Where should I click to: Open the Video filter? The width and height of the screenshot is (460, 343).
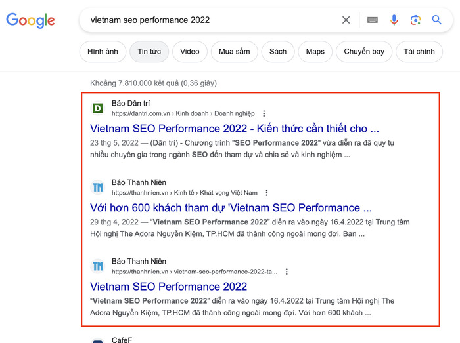click(190, 52)
